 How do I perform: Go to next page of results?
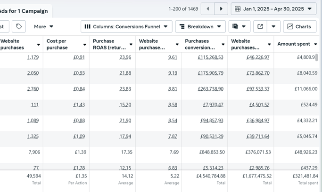(221, 9)
